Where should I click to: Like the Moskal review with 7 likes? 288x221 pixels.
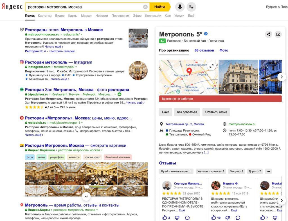coord(262,218)
